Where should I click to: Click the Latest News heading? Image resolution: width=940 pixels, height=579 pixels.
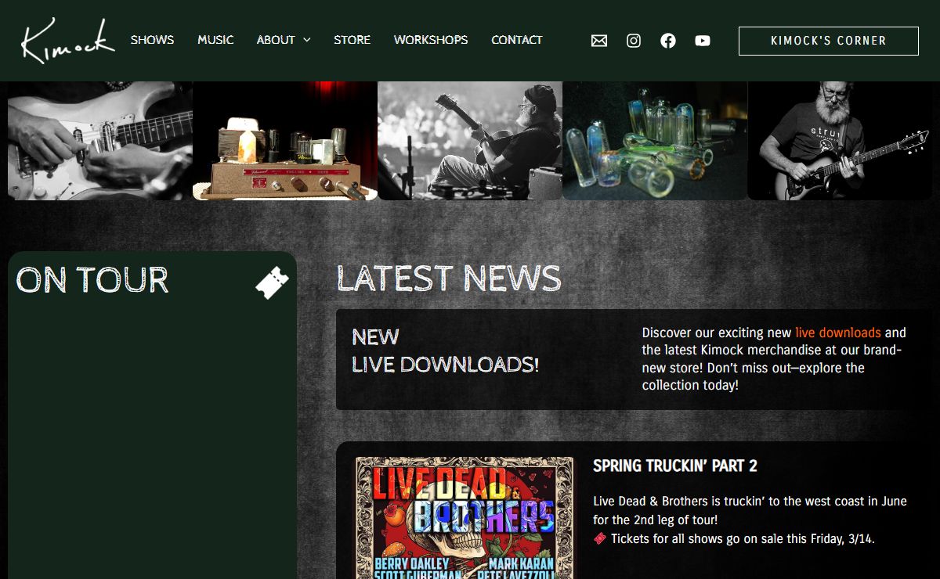[449, 279]
